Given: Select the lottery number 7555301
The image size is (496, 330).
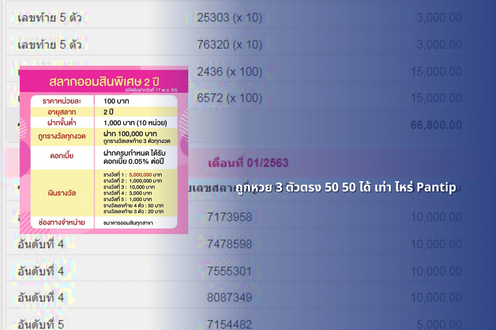Looking at the screenshot, I should 230,271.
